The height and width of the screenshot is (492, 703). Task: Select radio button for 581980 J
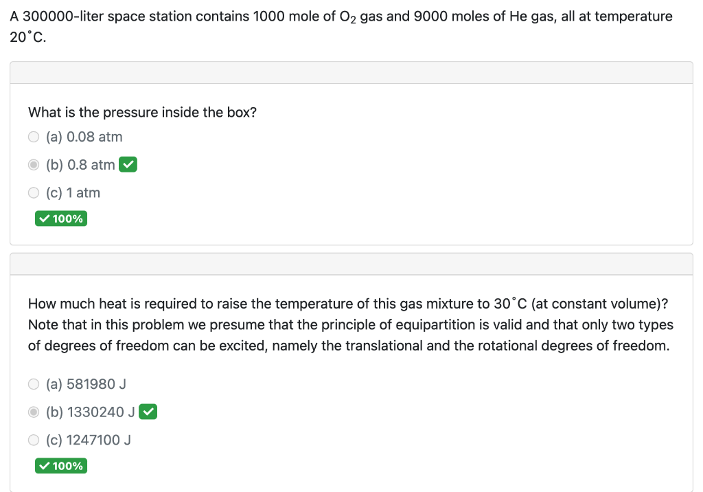34,384
